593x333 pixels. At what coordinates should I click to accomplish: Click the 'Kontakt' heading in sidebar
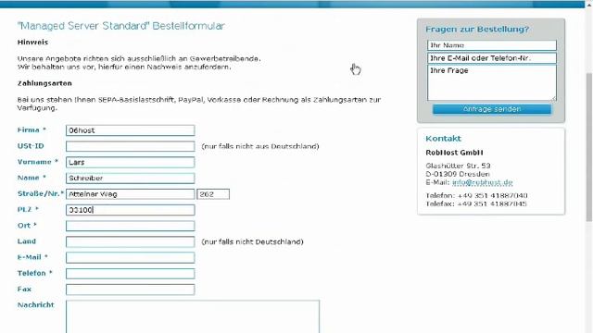[x=443, y=138]
